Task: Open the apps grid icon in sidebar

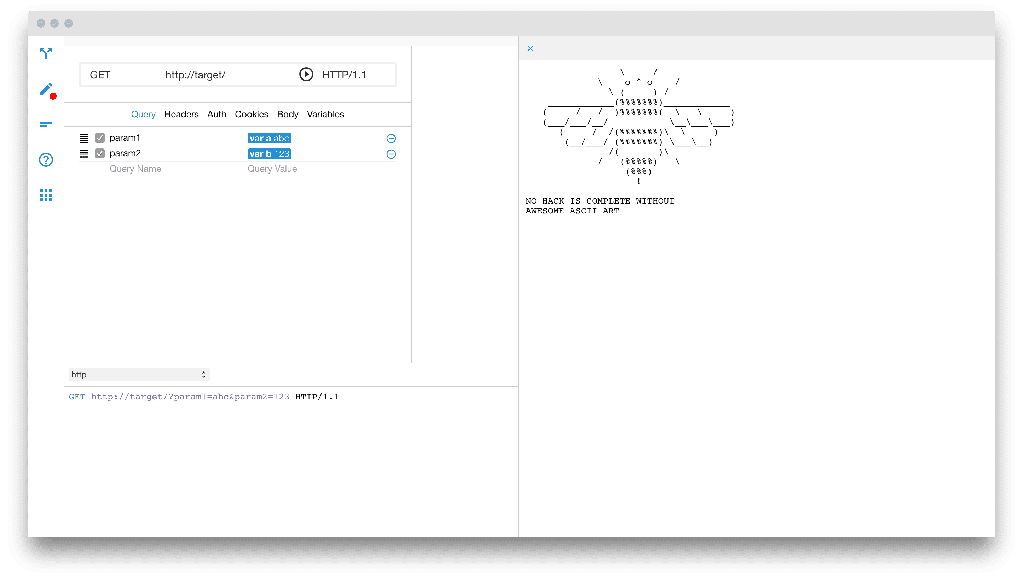Action: [46, 195]
